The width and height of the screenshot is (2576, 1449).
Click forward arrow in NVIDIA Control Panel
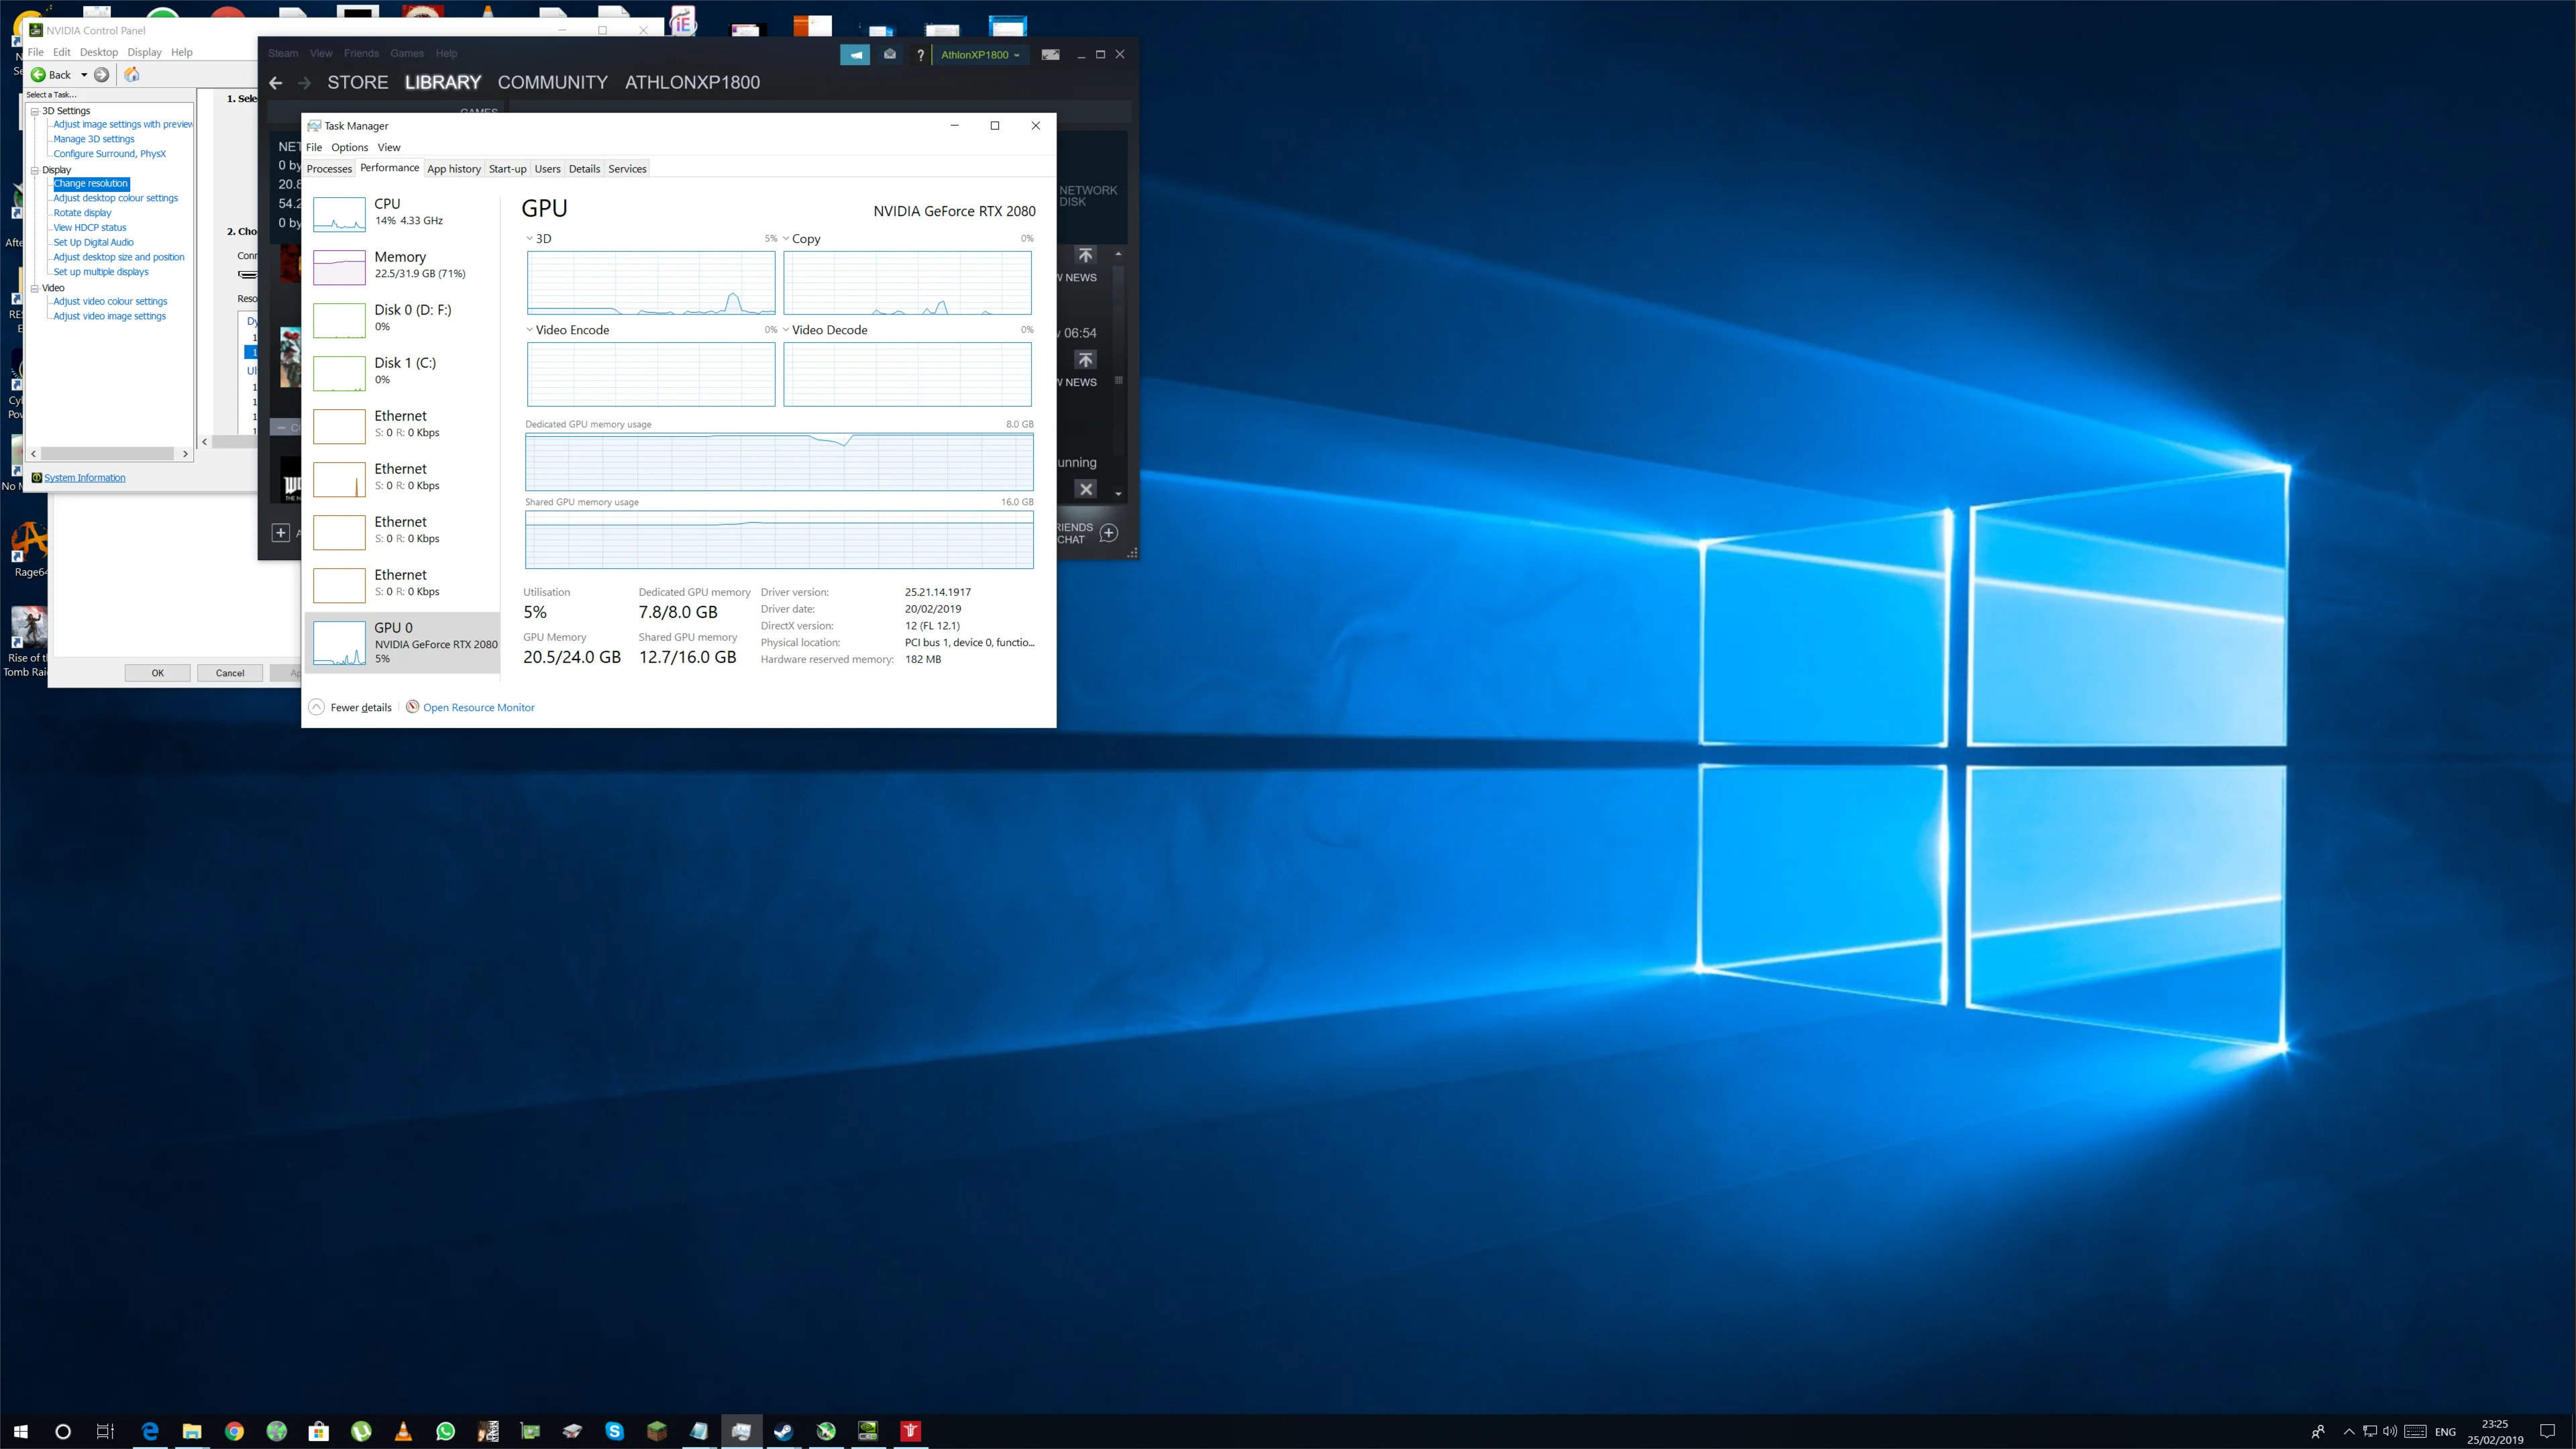(101, 75)
